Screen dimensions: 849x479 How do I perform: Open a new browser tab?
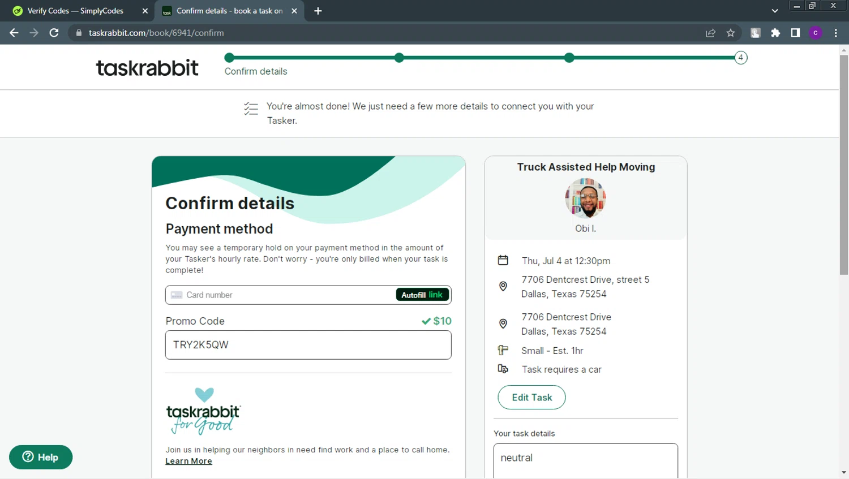[318, 11]
